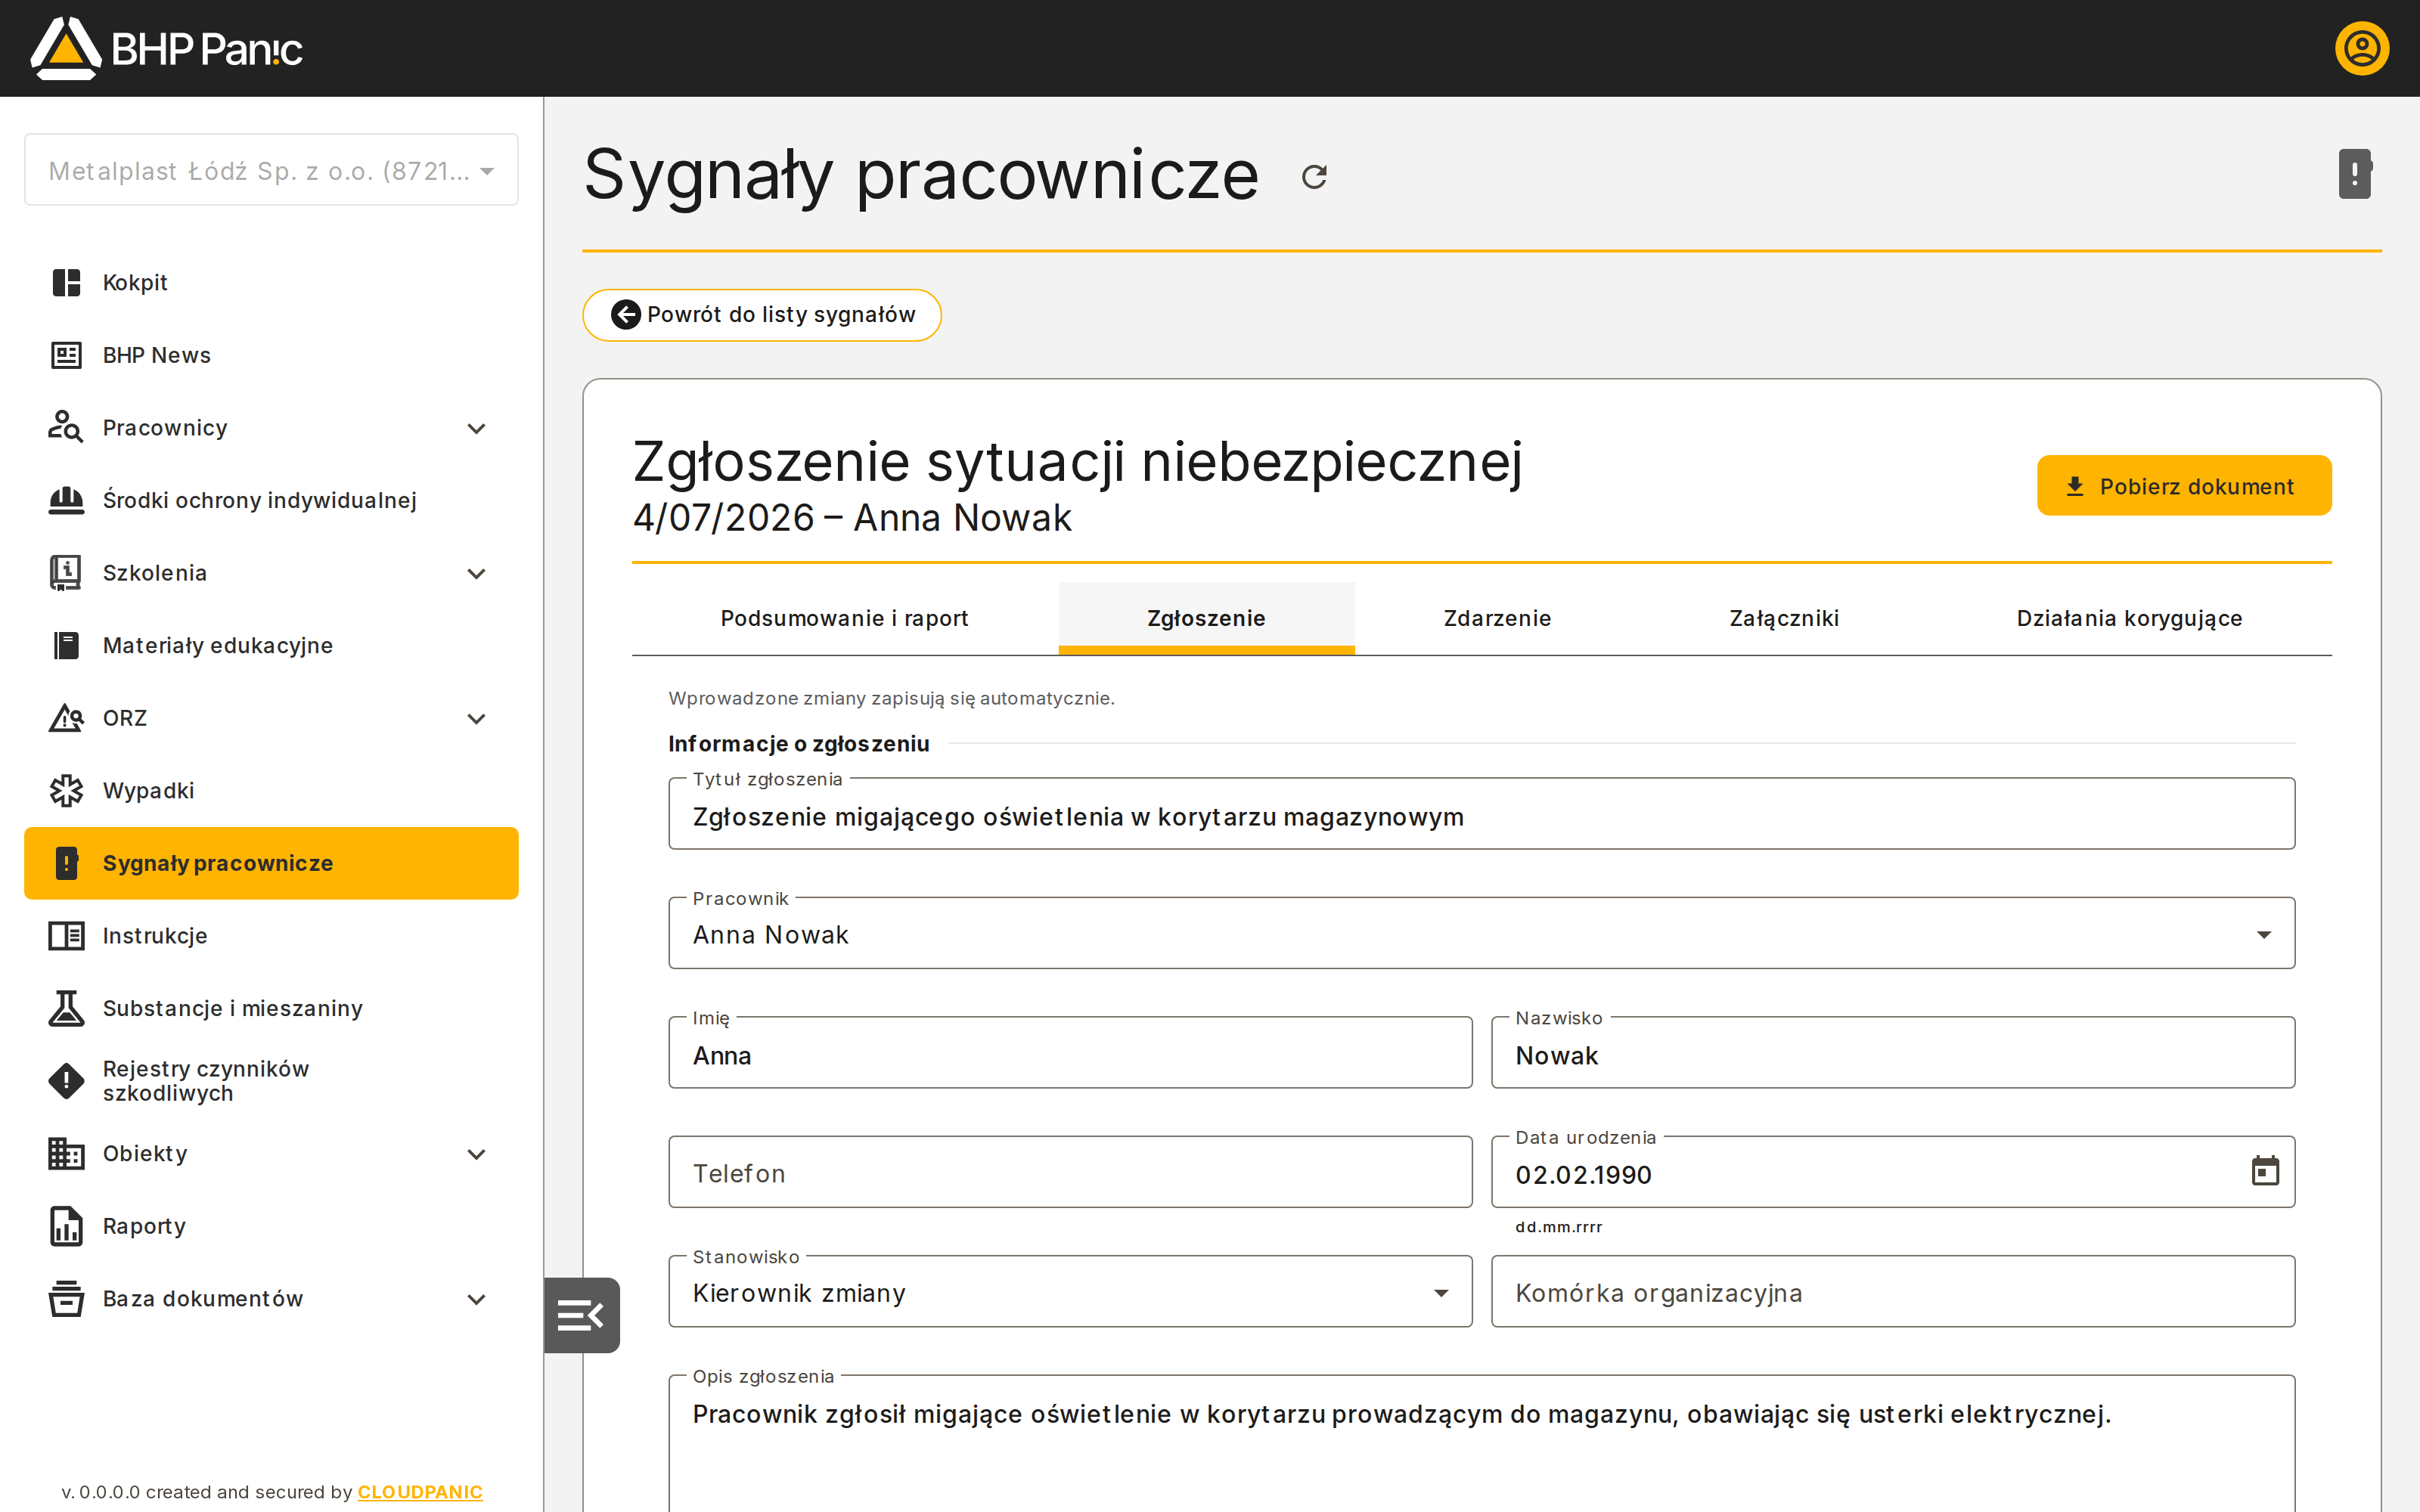Click the Wypadki medical star icon
Viewport: 2420px width, 1512px height.
tap(66, 790)
